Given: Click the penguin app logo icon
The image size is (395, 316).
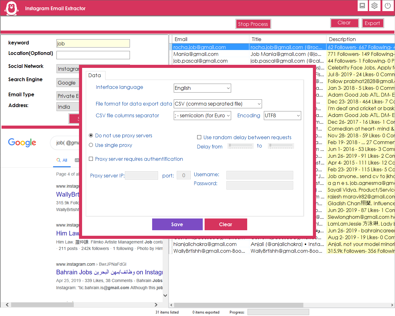Looking at the screenshot, I should [12, 8].
